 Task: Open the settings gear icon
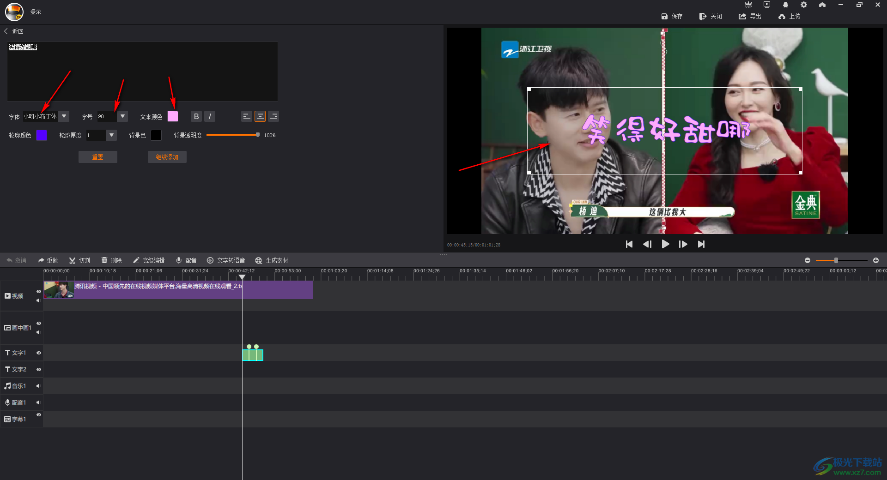coord(804,5)
